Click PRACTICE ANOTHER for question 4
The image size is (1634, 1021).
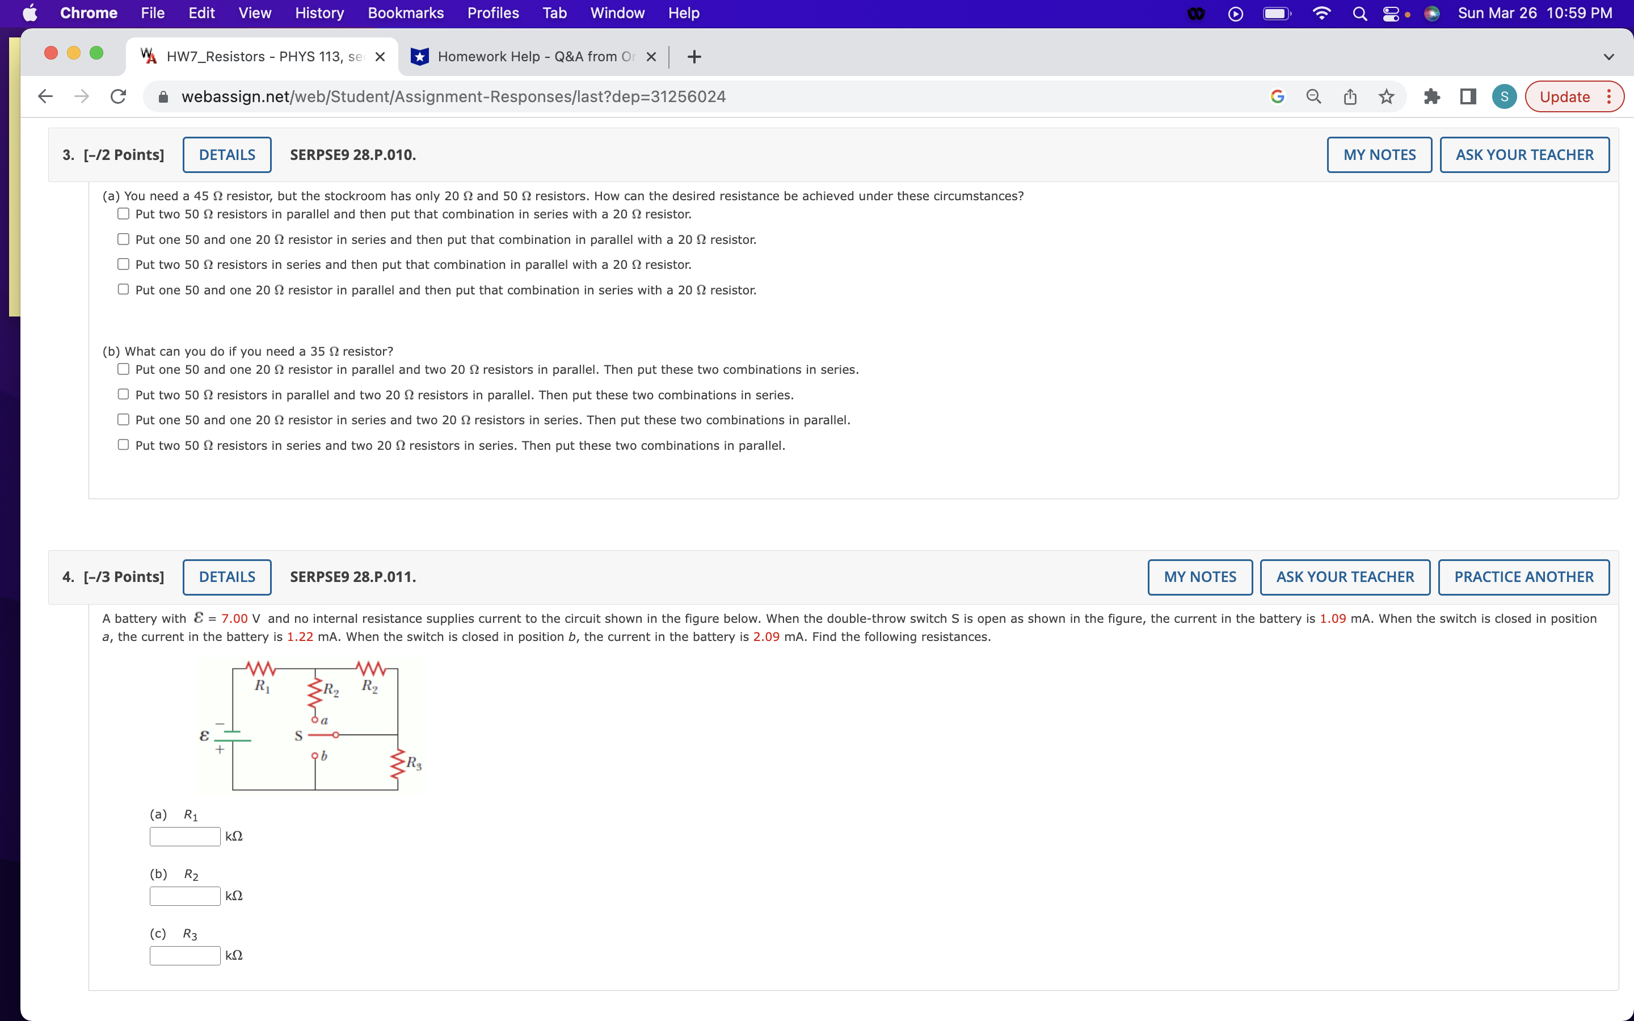(1523, 577)
